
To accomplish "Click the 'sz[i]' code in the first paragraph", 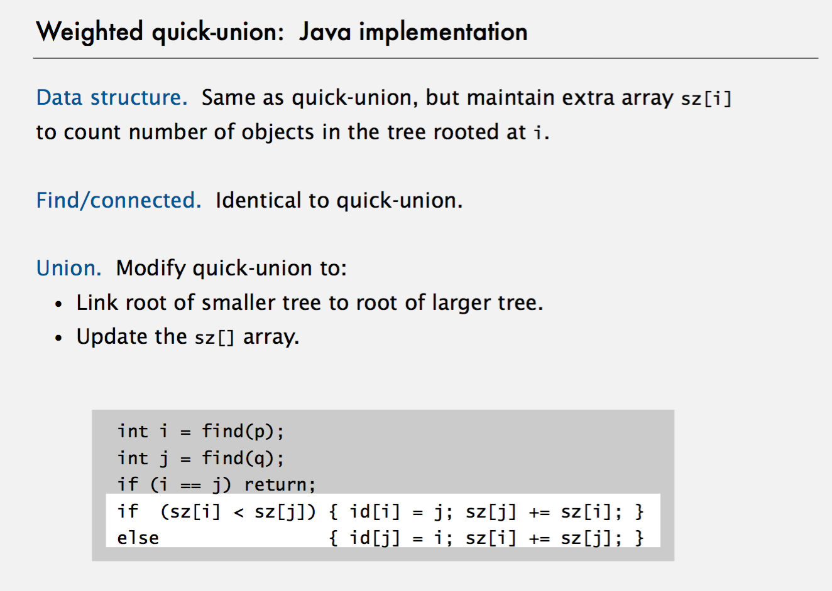I will coord(706,99).
